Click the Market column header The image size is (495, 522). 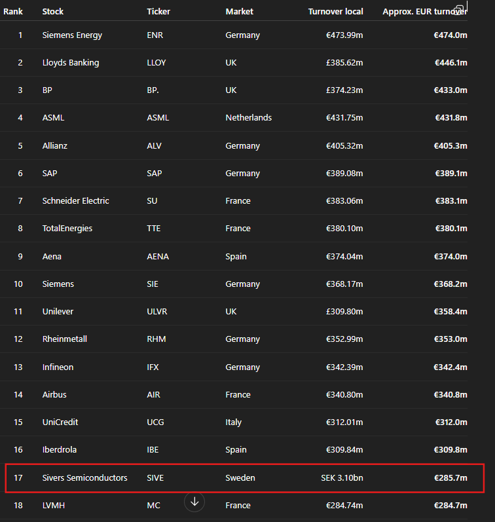(x=240, y=12)
